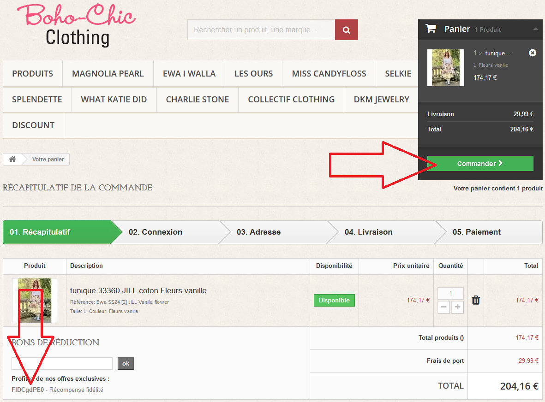This screenshot has height=402, width=545.
Task: Open the Collectif Clothing category
Action: coord(291,99)
